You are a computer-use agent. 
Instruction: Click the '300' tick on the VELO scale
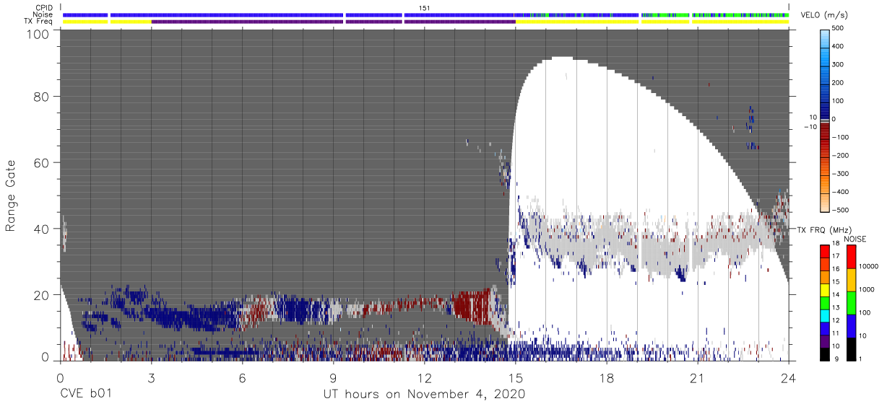pos(838,65)
